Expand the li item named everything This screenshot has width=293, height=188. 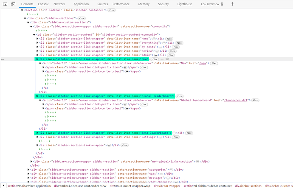(37, 43)
